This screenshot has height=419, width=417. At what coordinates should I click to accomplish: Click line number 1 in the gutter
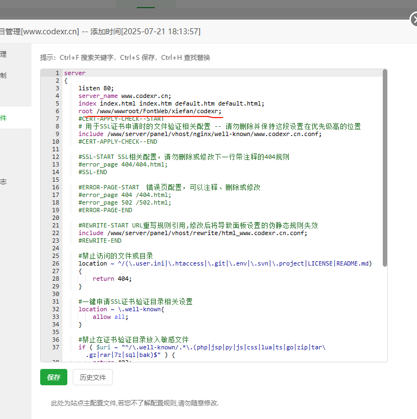click(x=57, y=73)
